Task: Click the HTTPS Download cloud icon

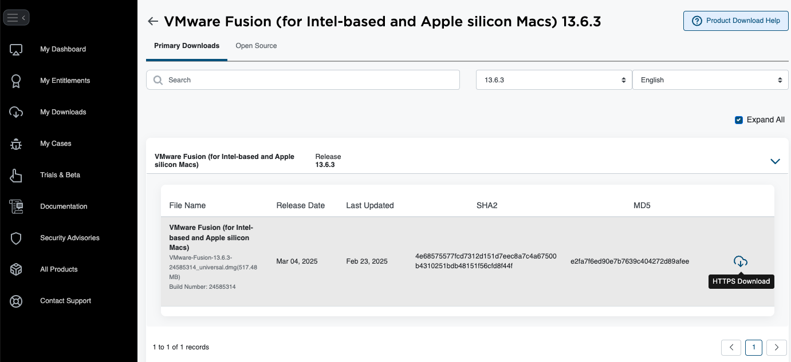Action: (741, 261)
